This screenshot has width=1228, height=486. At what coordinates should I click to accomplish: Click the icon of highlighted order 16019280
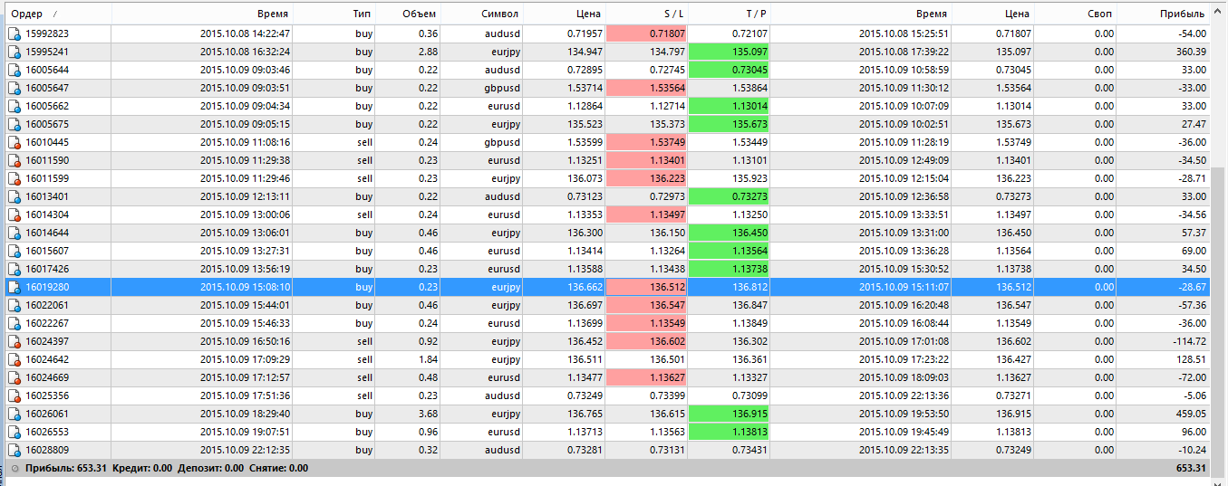pos(14,287)
